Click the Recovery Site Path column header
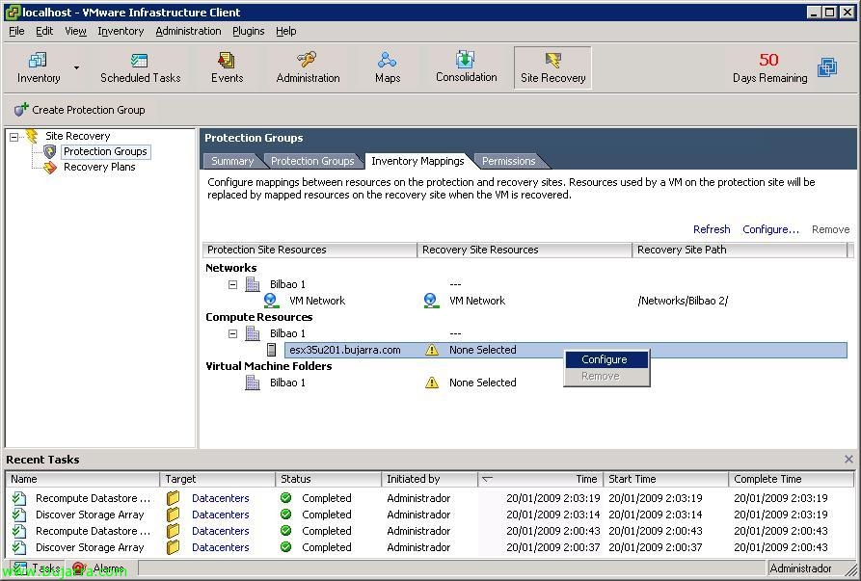Screen dimensions: 861x581 [740, 250]
